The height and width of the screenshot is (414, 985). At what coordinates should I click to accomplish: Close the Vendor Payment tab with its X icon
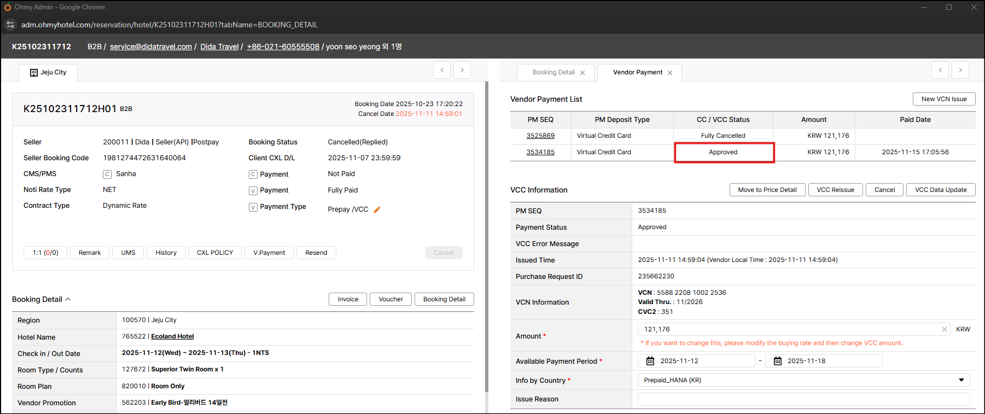point(670,73)
